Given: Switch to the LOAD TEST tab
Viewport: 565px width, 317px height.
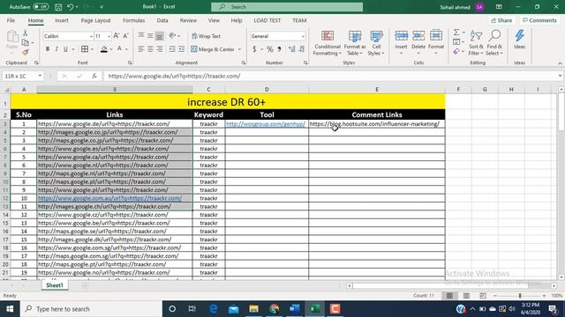Looking at the screenshot, I should [x=267, y=20].
